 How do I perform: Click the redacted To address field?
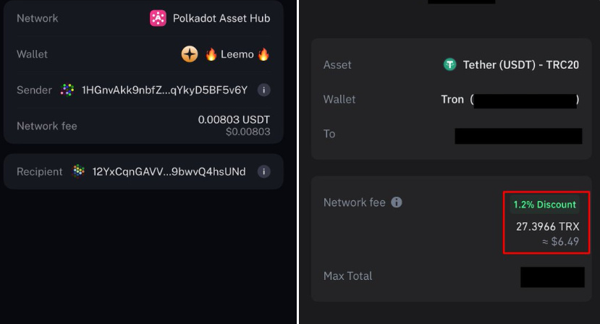[x=518, y=136]
